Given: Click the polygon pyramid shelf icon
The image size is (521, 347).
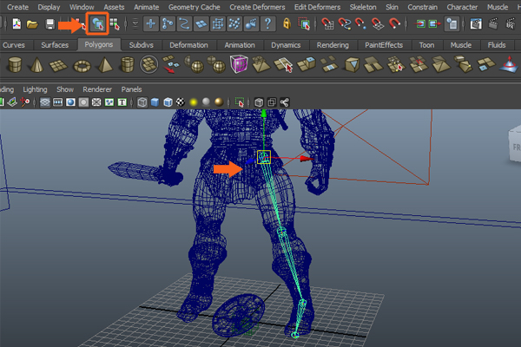Looking at the screenshot, I should (x=106, y=64).
